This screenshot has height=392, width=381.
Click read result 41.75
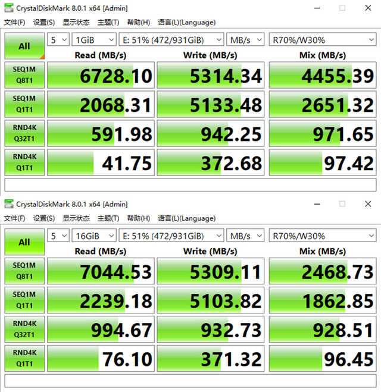(x=101, y=162)
